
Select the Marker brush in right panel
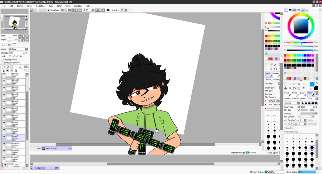(295, 94)
